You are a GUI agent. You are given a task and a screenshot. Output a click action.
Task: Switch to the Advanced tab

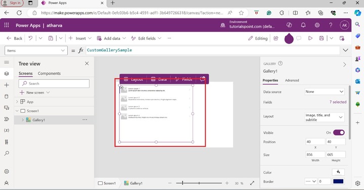[292, 80]
